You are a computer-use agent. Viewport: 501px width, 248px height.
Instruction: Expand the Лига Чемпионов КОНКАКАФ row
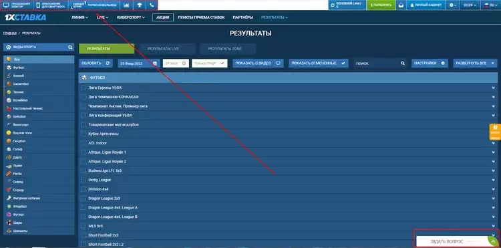tap(494, 97)
